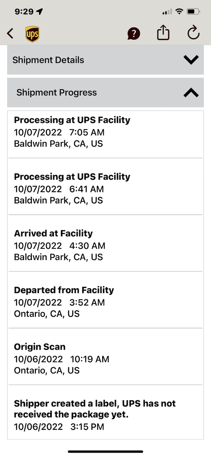
Task: Collapse Shipment Progress with up chevron
Action: (191, 93)
